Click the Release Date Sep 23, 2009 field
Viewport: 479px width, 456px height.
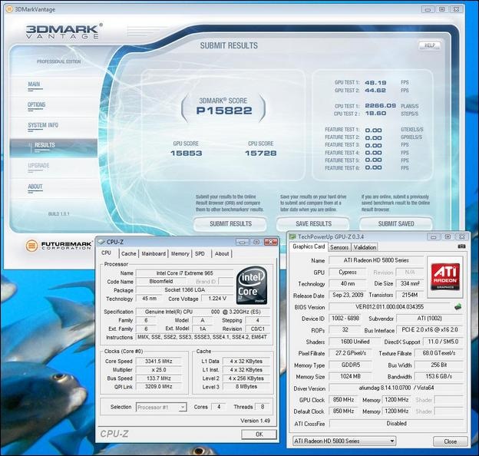pos(348,295)
